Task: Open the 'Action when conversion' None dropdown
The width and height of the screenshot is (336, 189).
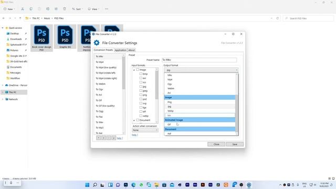Action: pos(145,130)
